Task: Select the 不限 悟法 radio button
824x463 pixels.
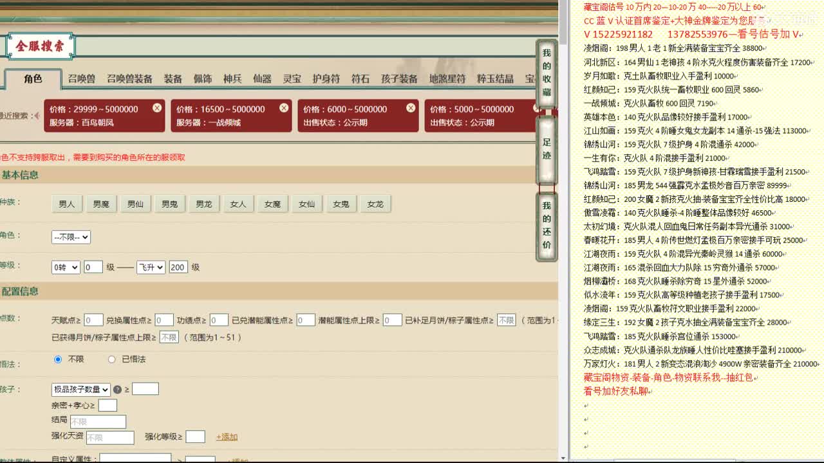Action: point(58,359)
